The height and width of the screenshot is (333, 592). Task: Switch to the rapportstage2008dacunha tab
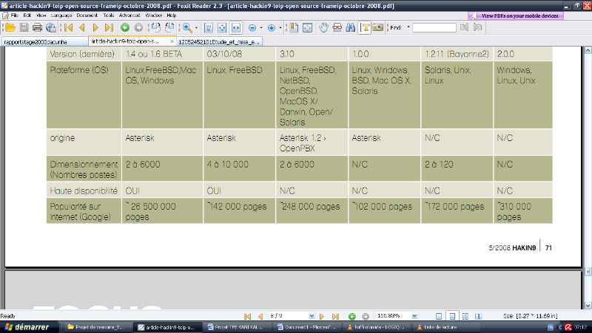[44, 42]
